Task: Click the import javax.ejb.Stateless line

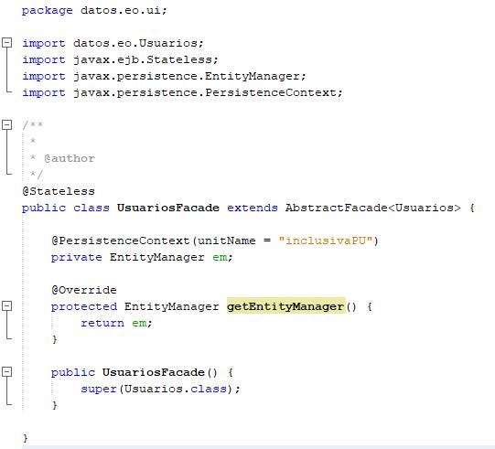Action: click(120, 59)
